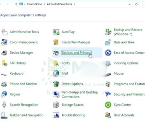Click the Date and Time icon
Viewport: 145px width, 122px height.
point(108,42)
